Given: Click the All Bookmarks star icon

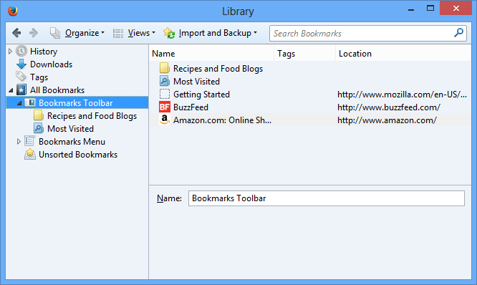Looking at the screenshot, I should tap(21, 90).
